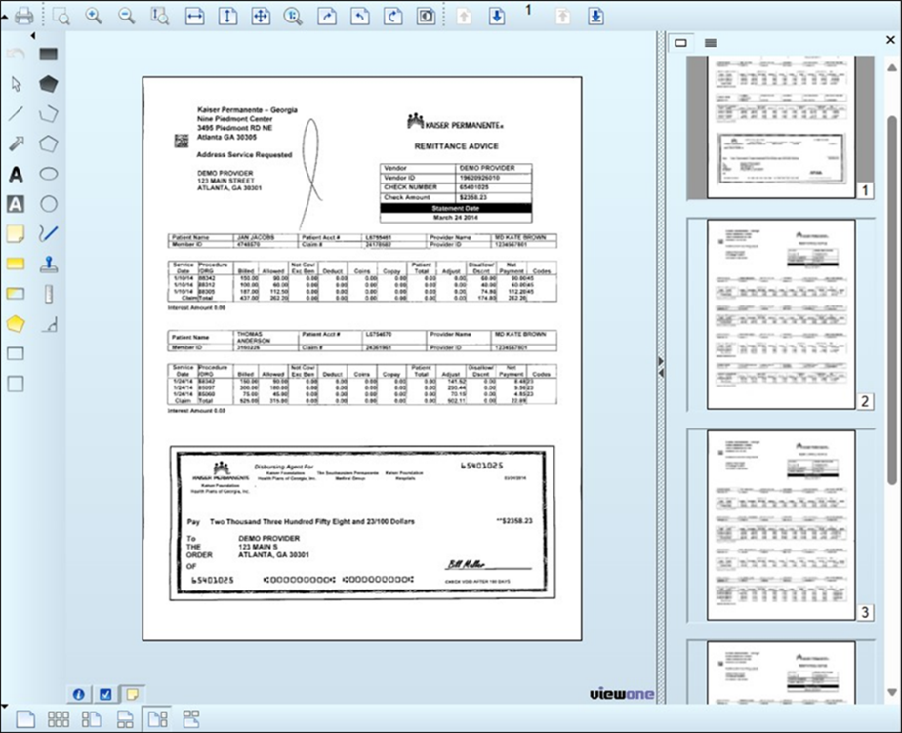Image resolution: width=902 pixels, height=733 pixels.
Task: Select the arrow annotation tool
Action: pyautogui.click(x=17, y=143)
